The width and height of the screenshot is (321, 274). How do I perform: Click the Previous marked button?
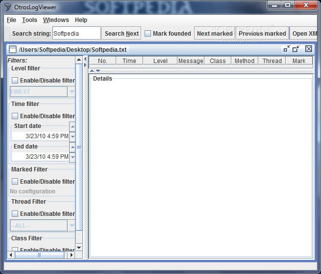(x=262, y=33)
